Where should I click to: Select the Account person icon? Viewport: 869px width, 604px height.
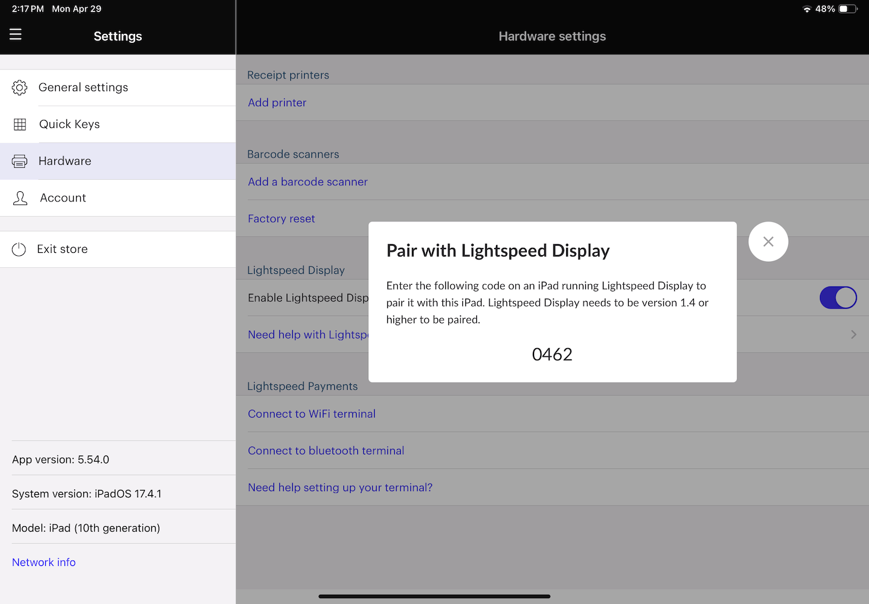(20, 197)
